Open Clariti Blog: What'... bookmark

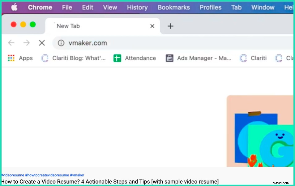pyautogui.click(x=73, y=58)
